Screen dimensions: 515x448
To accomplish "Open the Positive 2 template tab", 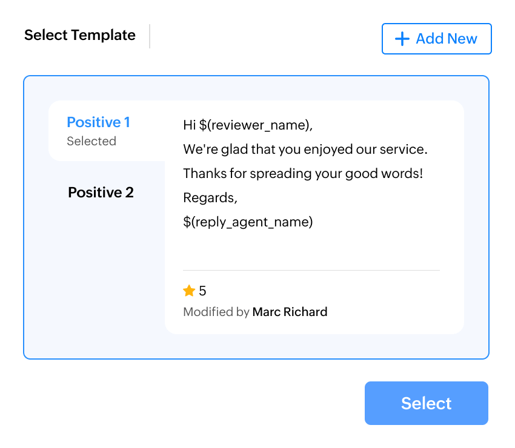I will [x=101, y=193].
